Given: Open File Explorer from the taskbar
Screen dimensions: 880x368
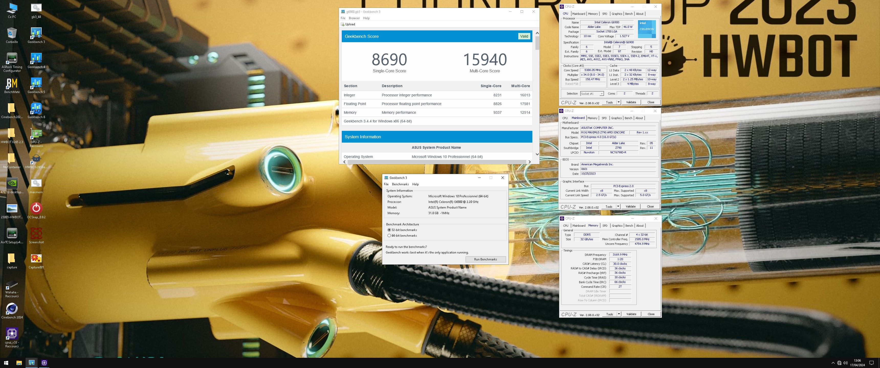Looking at the screenshot, I should tap(19, 363).
